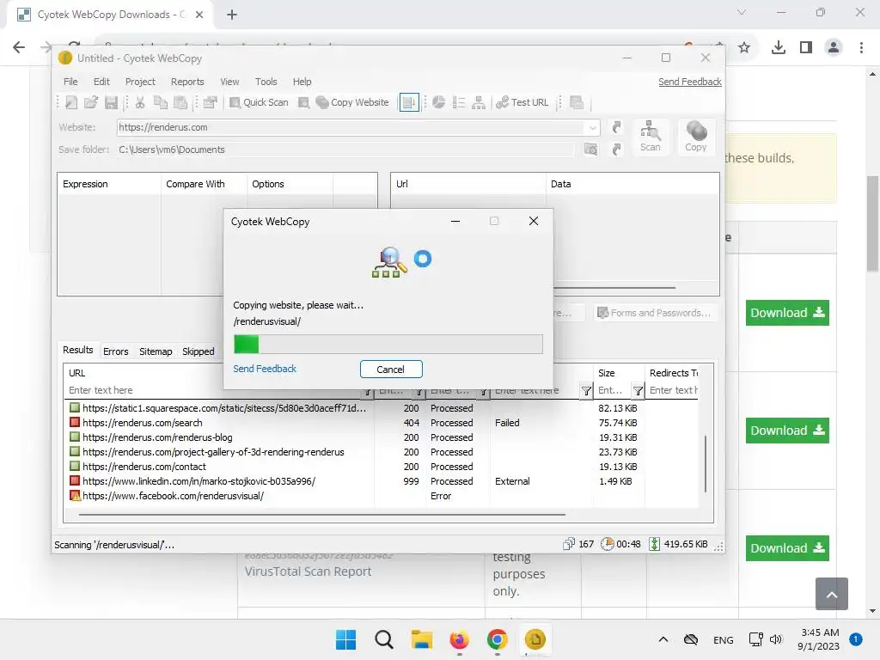Switch to the Sitemap tab
Screen dimensions: 880x660
[x=156, y=351]
